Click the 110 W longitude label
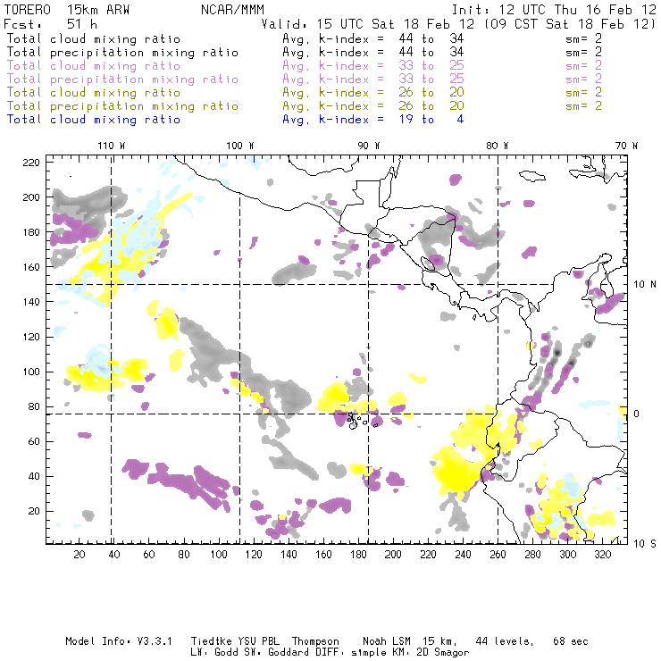Screen dimensions: 661x661 112,145
